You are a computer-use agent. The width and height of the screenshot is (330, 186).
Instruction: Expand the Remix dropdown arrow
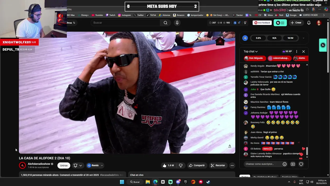click(x=102, y=165)
